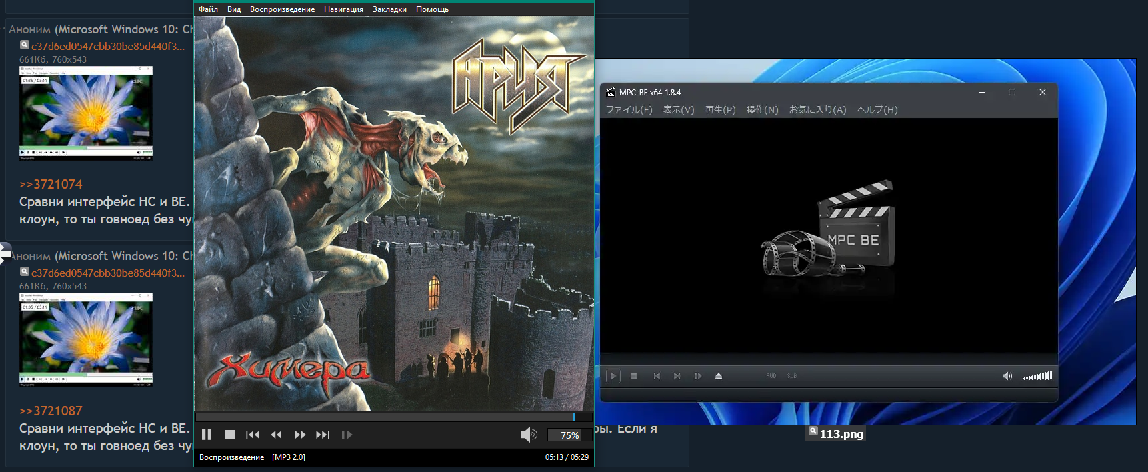The width and height of the screenshot is (1148, 472).
Task: Click stop button in MPC-BE window
Action: 634,376
